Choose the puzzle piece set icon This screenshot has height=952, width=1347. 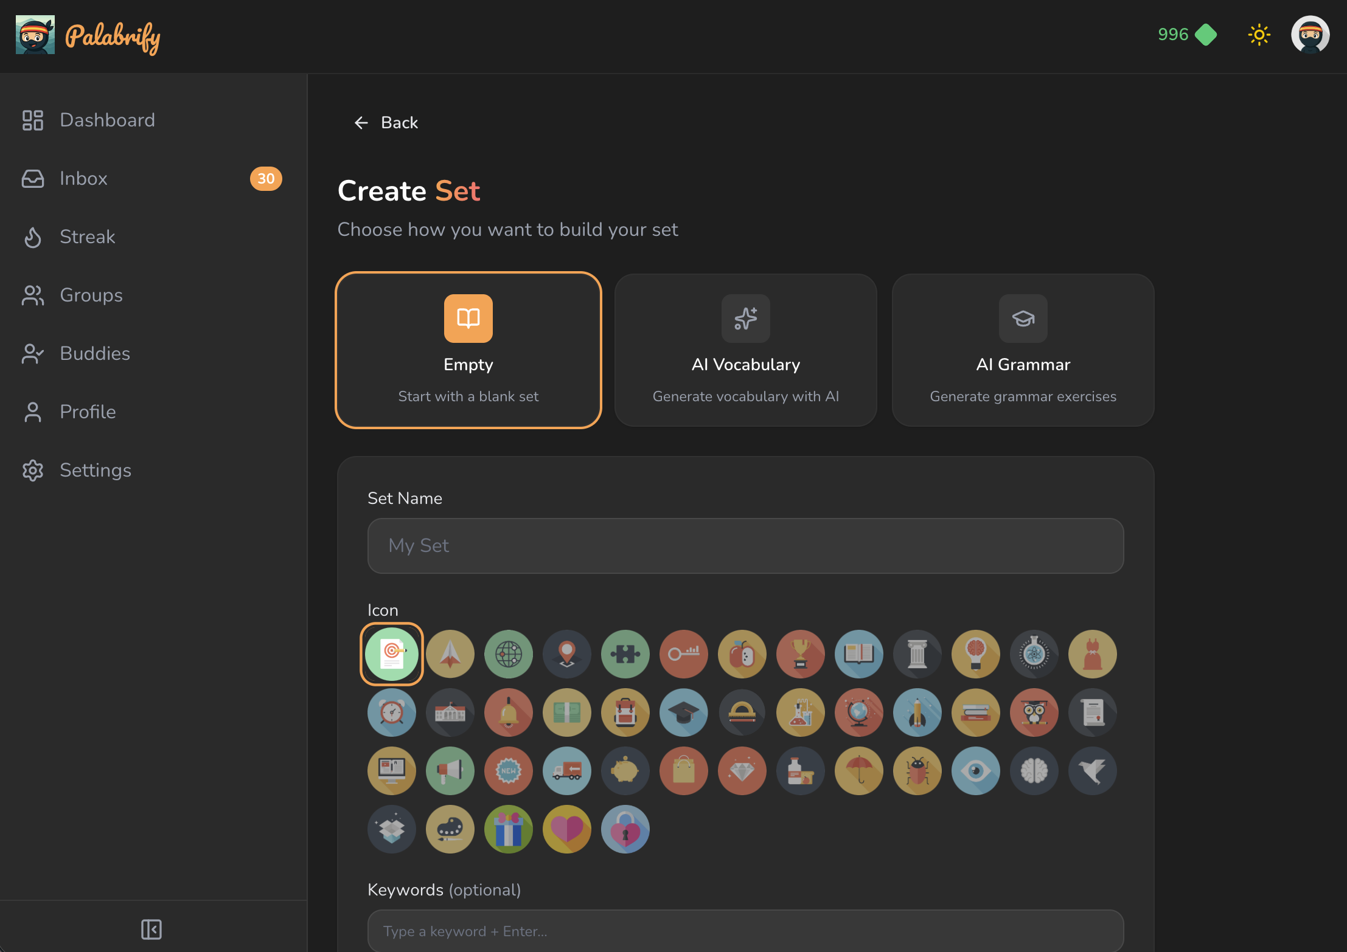click(x=625, y=654)
